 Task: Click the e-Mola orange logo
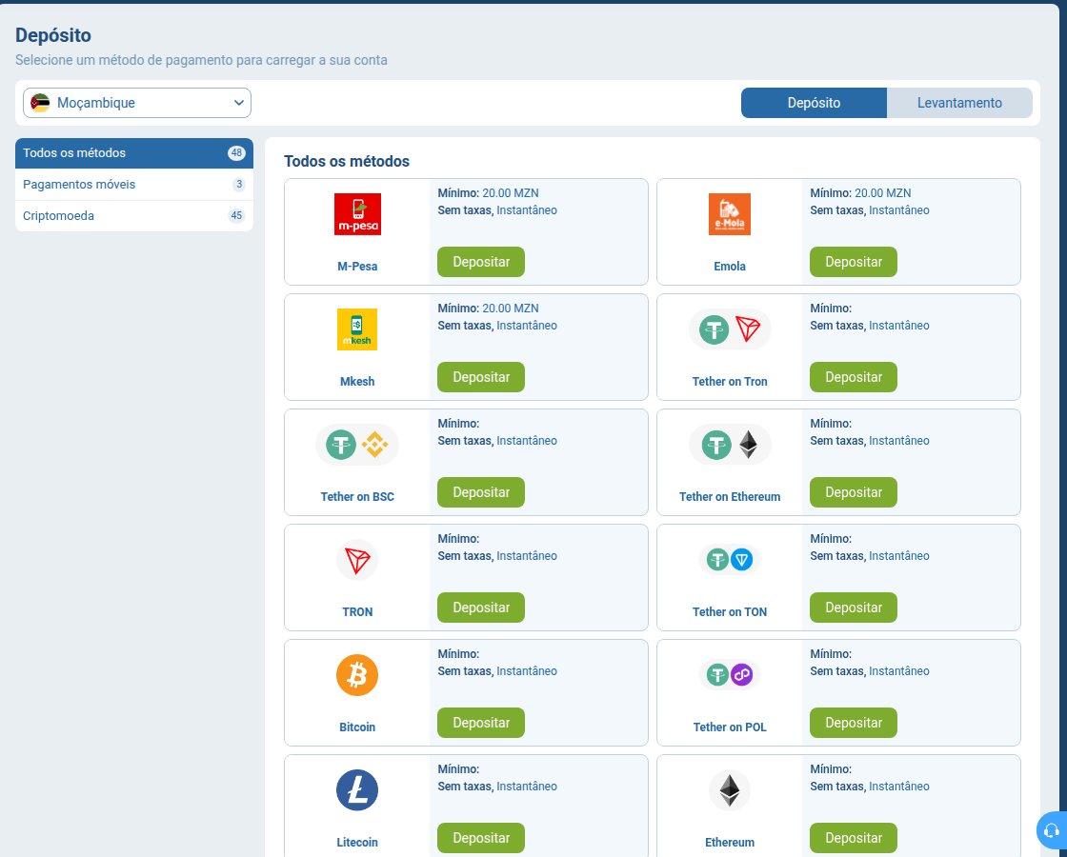click(x=730, y=214)
